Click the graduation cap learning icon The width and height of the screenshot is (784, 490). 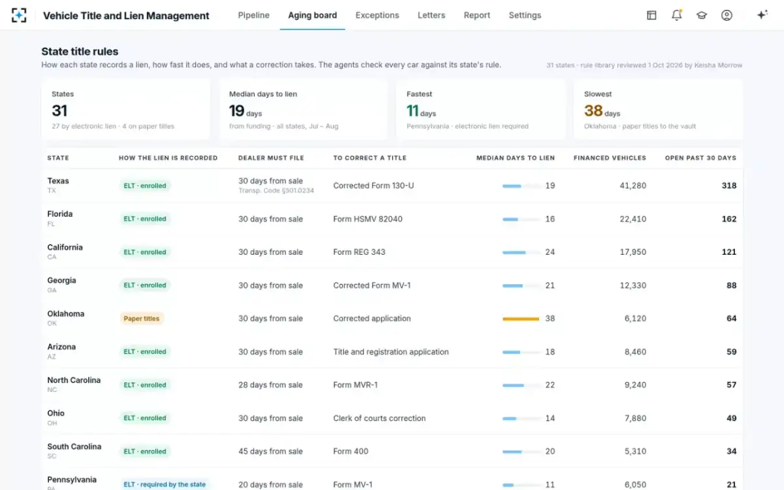click(702, 15)
